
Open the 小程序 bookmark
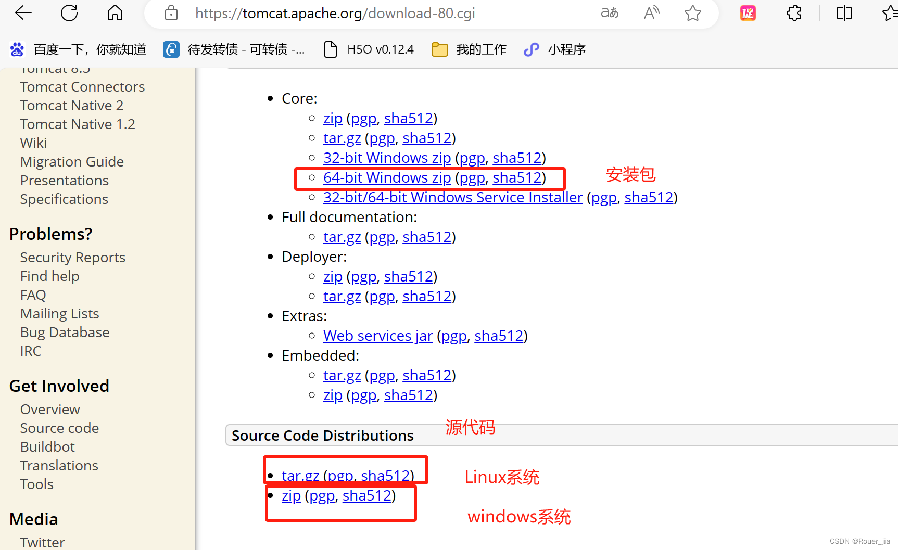click(555, 49)
